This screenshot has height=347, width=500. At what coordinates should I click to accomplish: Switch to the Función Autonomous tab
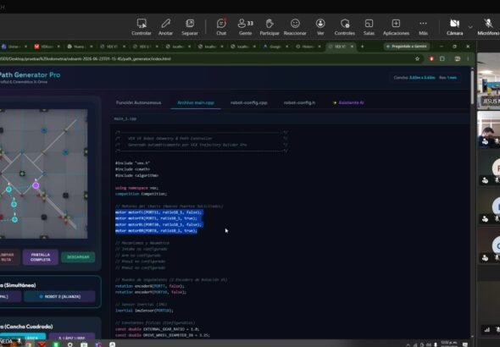point(138,102)
